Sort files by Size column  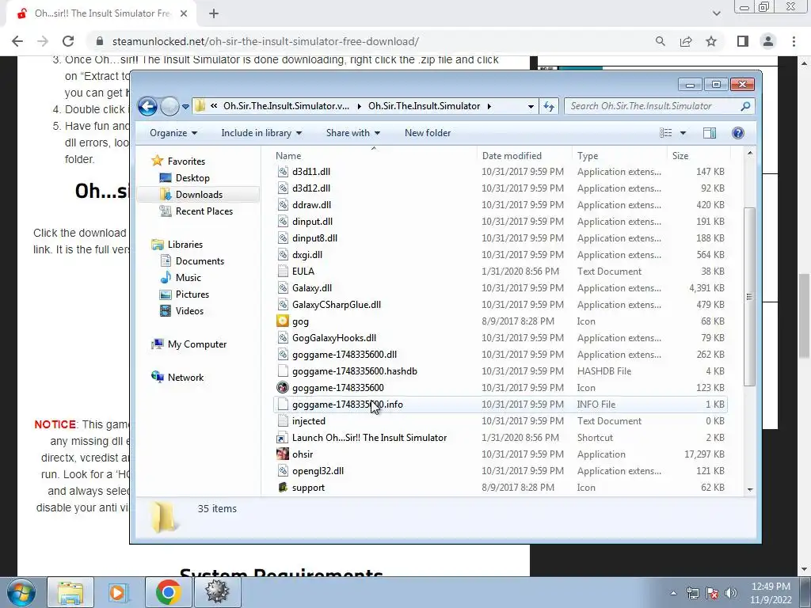click(x=699, y=156)
